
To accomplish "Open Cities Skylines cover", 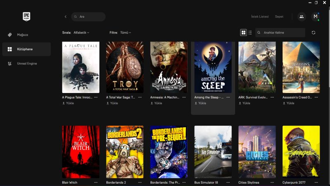I will [x=257, y=152].
